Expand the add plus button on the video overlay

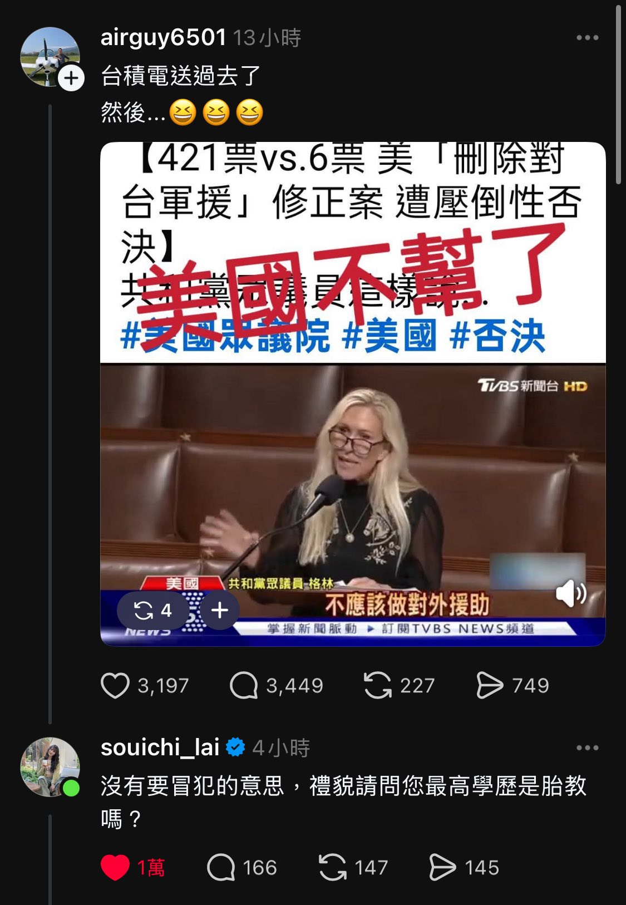pyautogui.click(x=220, y=611)
